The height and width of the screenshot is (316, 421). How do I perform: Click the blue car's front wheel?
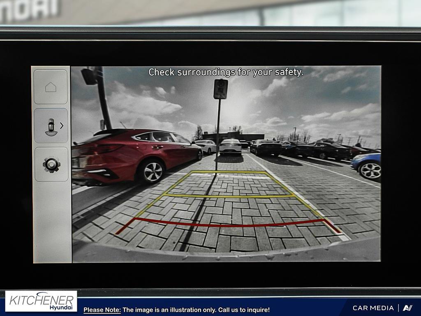pos(370,170)
